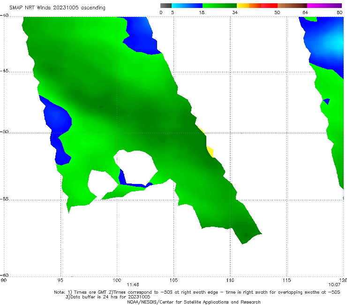Click the latitude label '-55'

click(4, 198)
